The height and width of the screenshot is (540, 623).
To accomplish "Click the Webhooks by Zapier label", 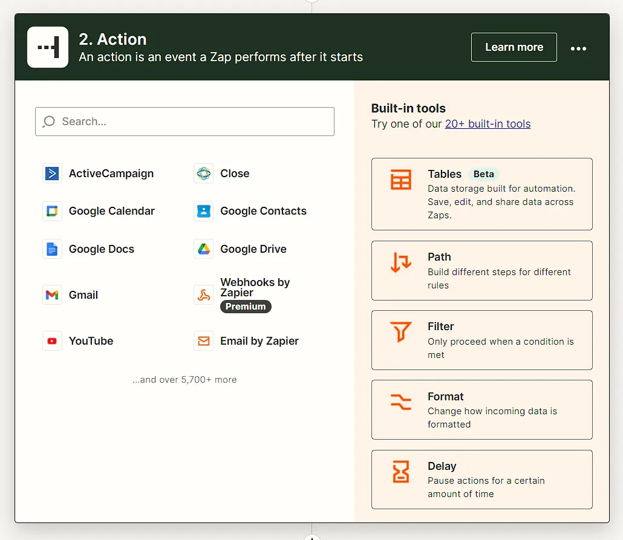I will click(x=255, y=287).
